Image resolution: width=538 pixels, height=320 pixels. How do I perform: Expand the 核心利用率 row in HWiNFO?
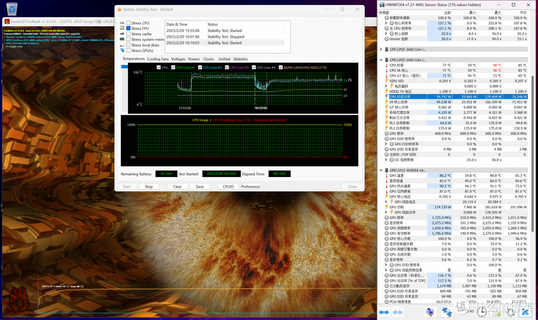pos(386,23)
